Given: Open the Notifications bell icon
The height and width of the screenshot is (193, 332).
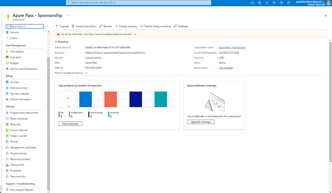Looking at the screenshot, I should point(267,3).
